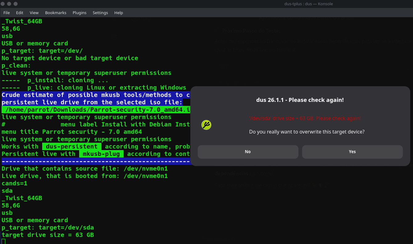Click the terminal cursor below target drive size
Viewport: 413px width, 244px height.
coord(3,242)
